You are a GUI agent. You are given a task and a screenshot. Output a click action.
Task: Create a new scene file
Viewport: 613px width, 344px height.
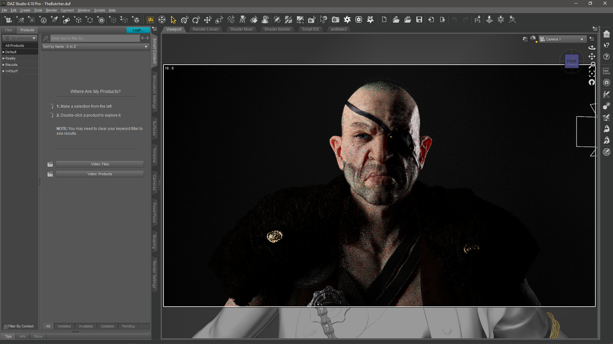pos(384,20)
